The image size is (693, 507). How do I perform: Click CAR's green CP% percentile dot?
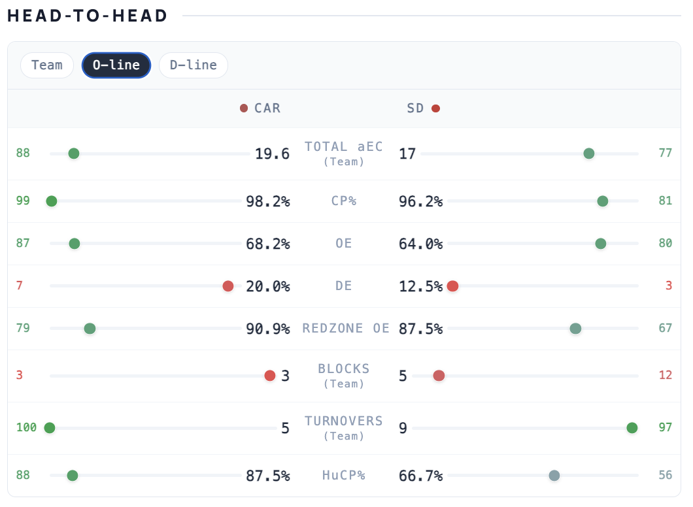pyautogui.click(x=52, y=201)
